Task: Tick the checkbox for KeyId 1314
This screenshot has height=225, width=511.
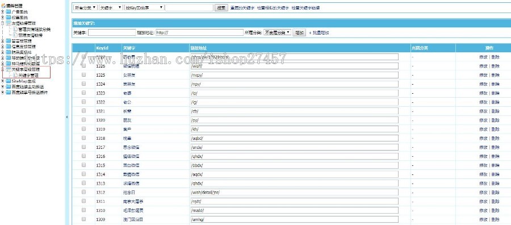Action: coord(84,174)
